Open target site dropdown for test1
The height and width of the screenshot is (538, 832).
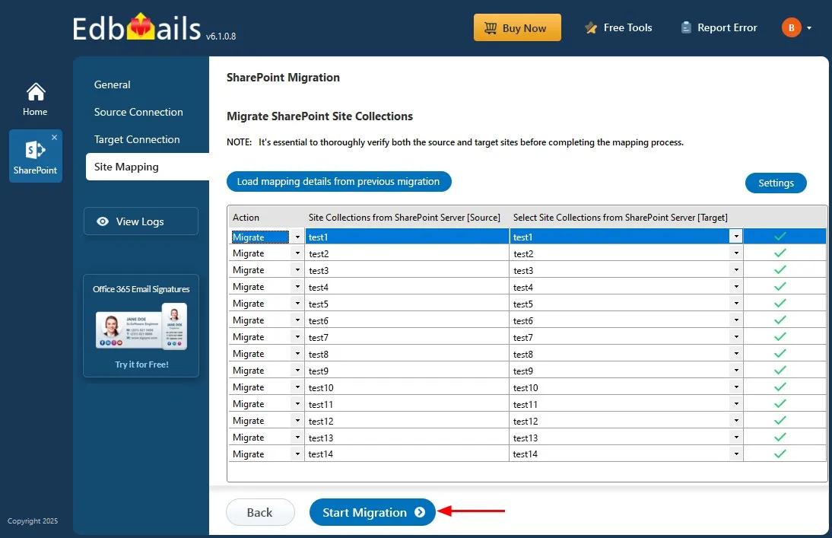pyautogui.click(x=735, y=237)
